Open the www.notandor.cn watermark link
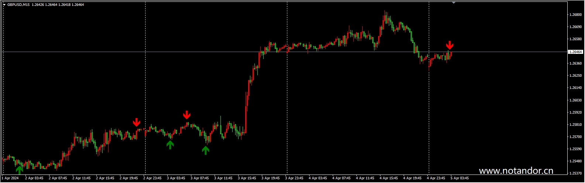Screen dimensions: 585x183 pos(516,170)
